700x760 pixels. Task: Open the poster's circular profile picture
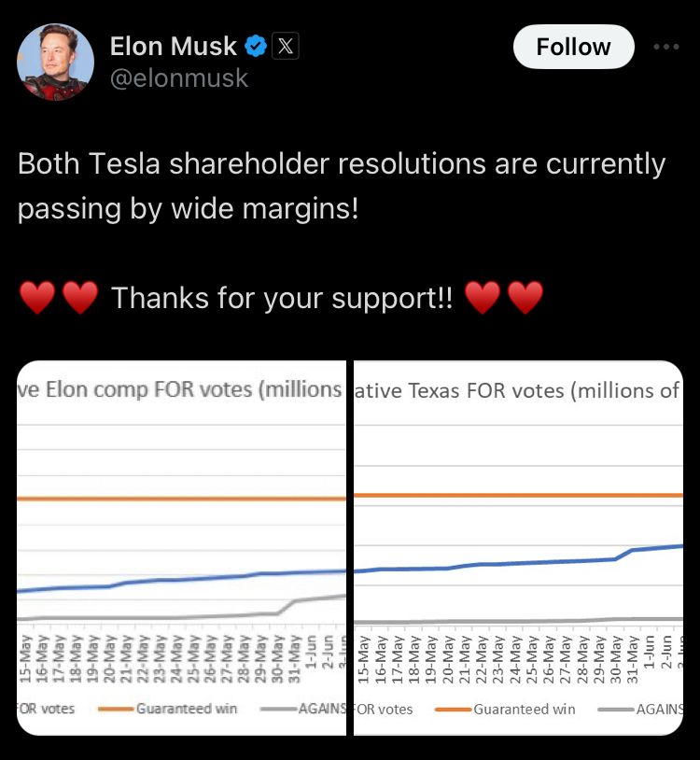click(55, 62)
